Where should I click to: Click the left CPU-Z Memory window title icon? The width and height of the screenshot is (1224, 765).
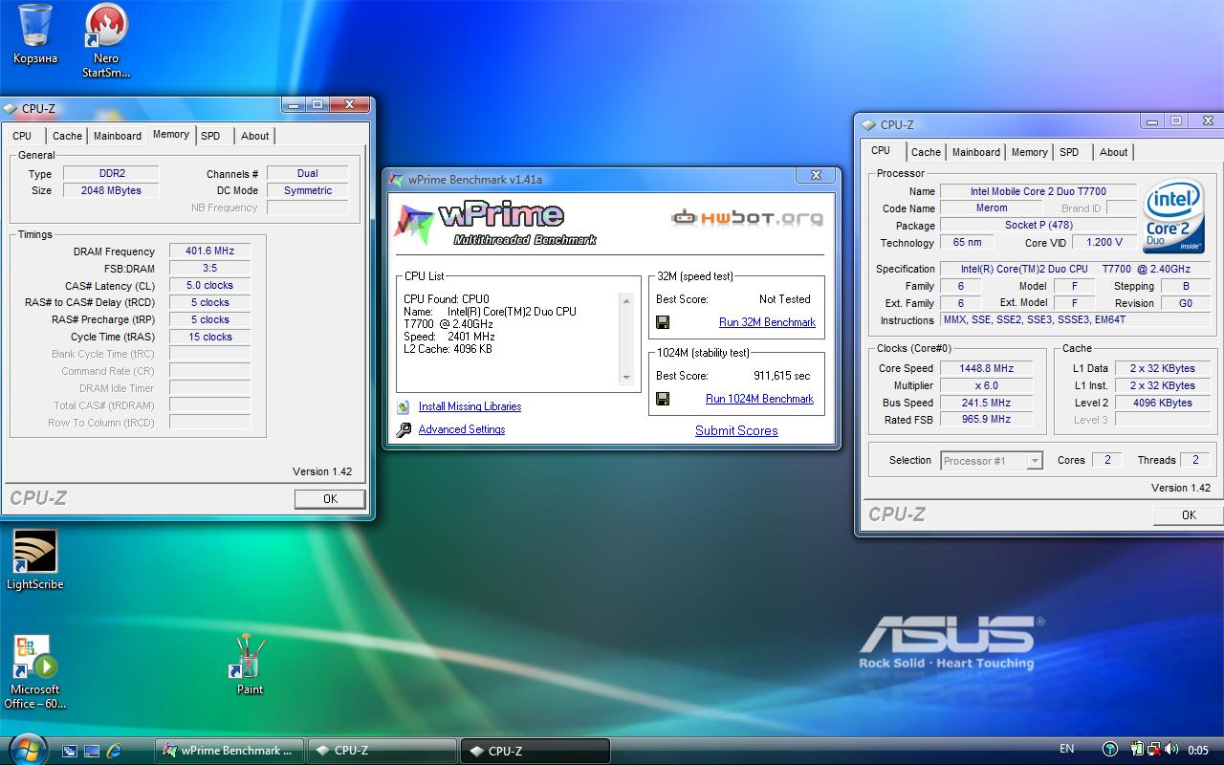(11, 109)
